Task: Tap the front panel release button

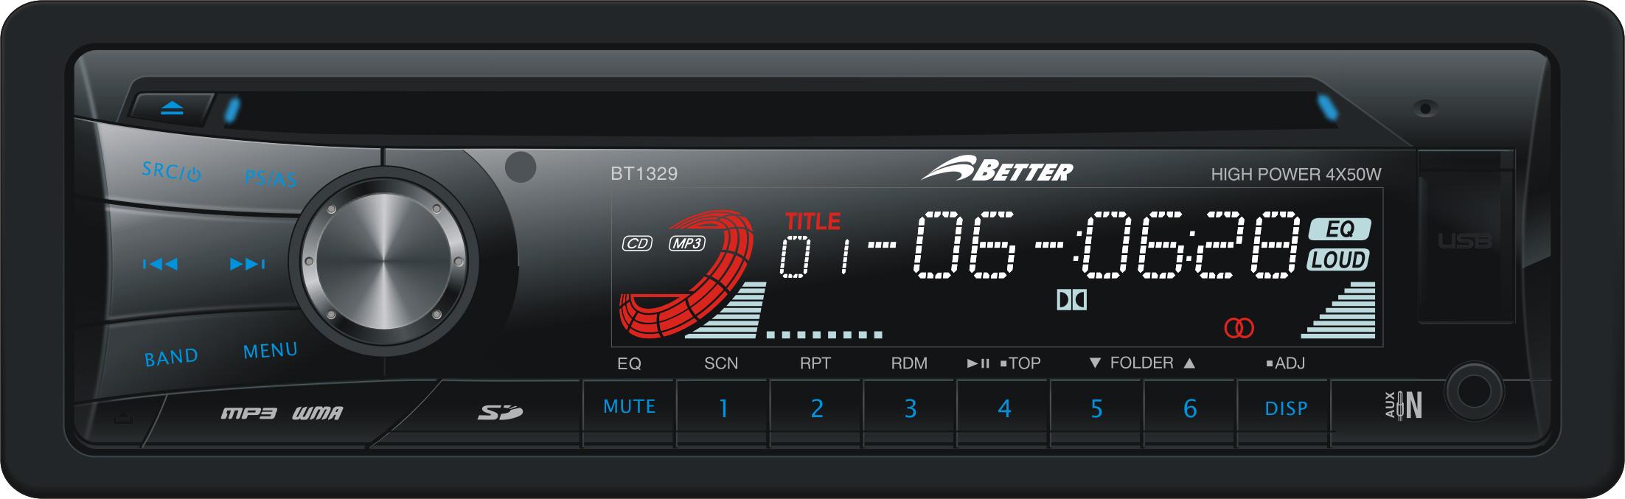Action: (123, 418)
